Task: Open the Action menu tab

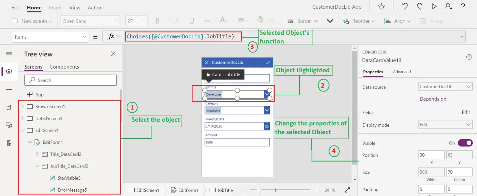Action: (x=95, y=7)
